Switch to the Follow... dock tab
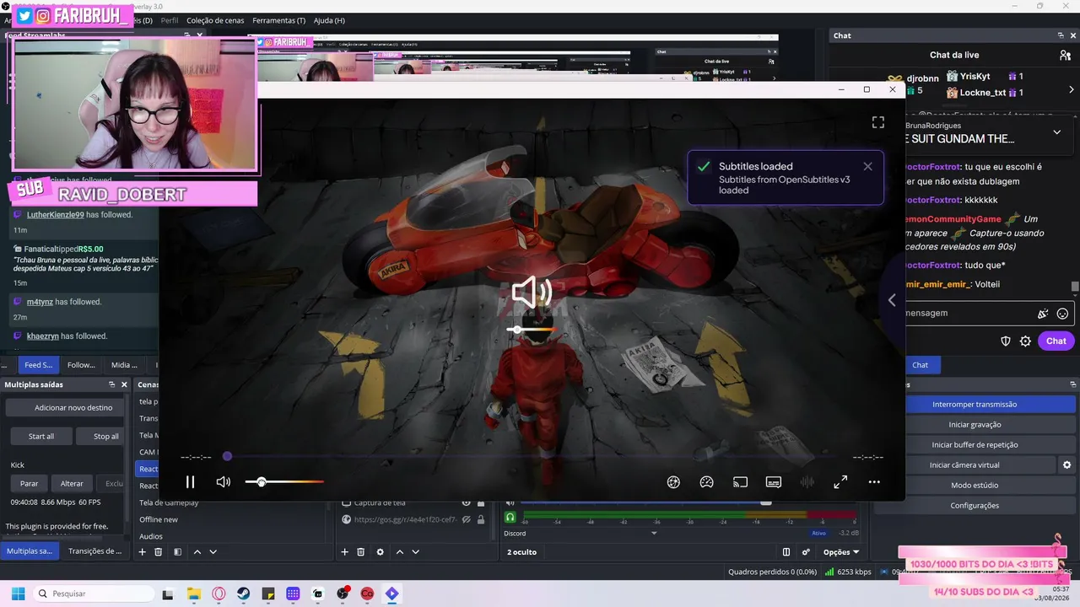1080x607 pixels. (81, 365)
